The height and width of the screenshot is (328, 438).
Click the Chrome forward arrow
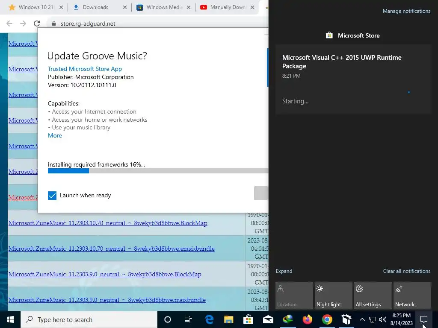tap(23, 23)
